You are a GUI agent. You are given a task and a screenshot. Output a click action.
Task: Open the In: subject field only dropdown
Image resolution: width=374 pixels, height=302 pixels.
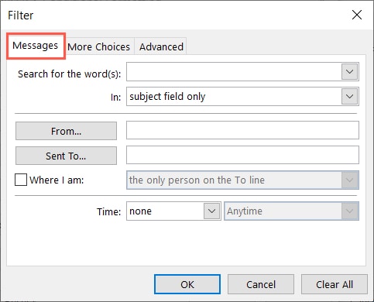(242, 97)
